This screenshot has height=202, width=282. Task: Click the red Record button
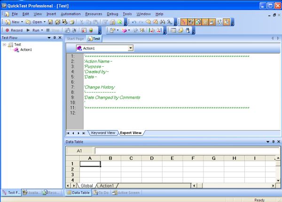14,30
